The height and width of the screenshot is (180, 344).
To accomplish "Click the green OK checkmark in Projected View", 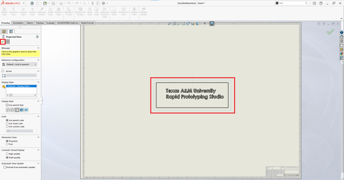I will pyautogui.click(x=3, y=42).
